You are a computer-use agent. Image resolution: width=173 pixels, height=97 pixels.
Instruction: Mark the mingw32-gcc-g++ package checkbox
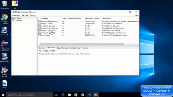39,30
